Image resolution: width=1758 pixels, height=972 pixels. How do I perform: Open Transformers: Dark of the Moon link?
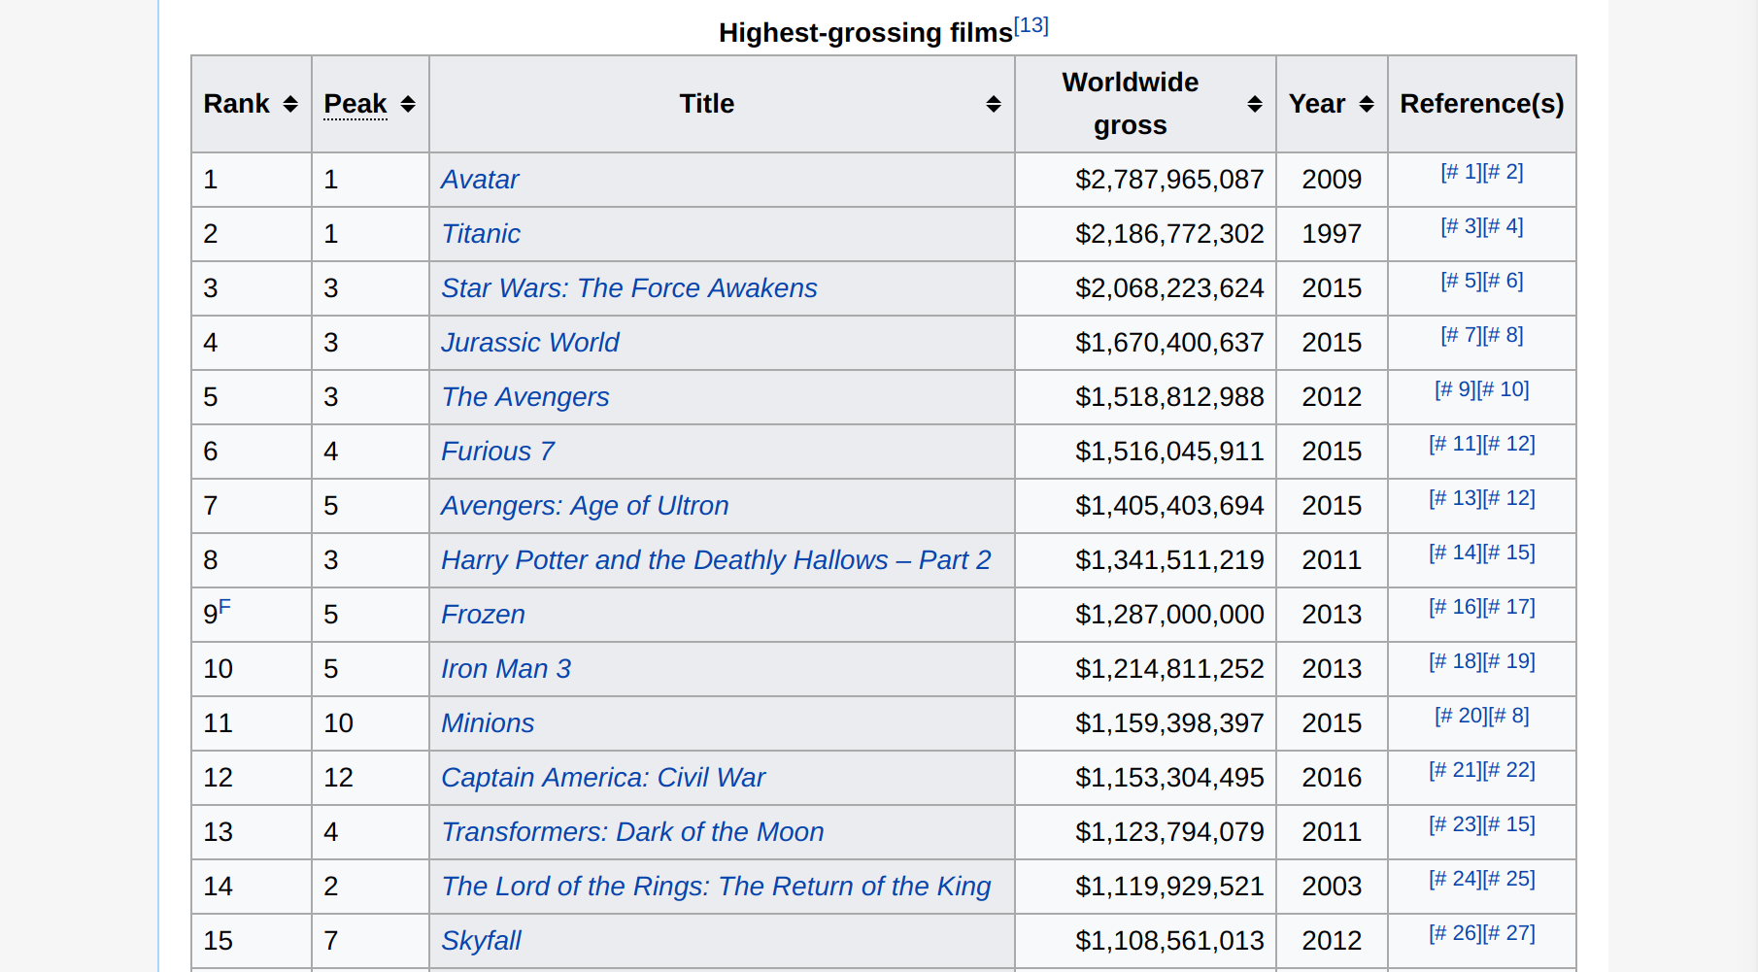(x=632, y=832)
